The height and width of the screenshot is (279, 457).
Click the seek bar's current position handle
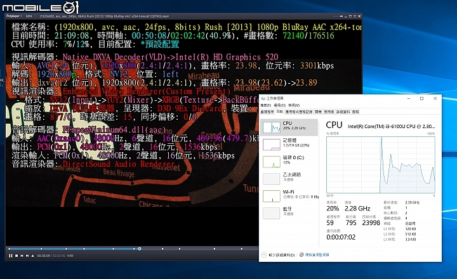click(x=140, y=249)
